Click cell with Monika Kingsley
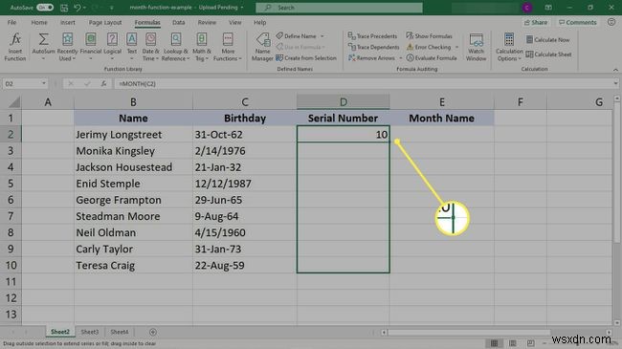Image resolution: width=622 pixels, height=349 pixels. point(133,151)
